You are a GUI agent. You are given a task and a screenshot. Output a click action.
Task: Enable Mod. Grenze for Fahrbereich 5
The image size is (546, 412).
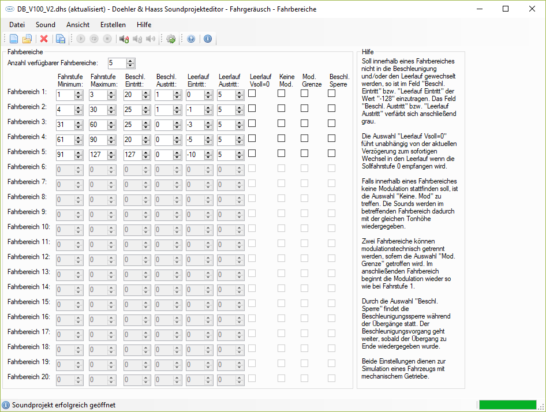305,153
